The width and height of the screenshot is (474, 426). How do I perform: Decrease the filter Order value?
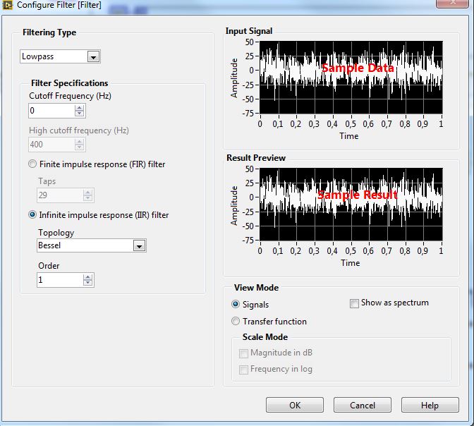87,283
